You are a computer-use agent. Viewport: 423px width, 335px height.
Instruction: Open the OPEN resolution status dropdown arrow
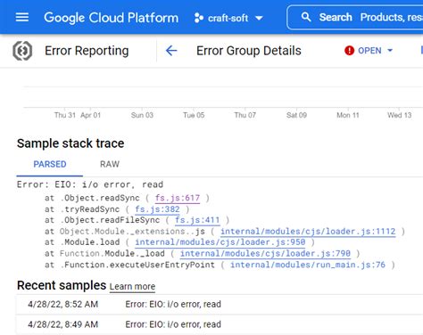point(390,51)
